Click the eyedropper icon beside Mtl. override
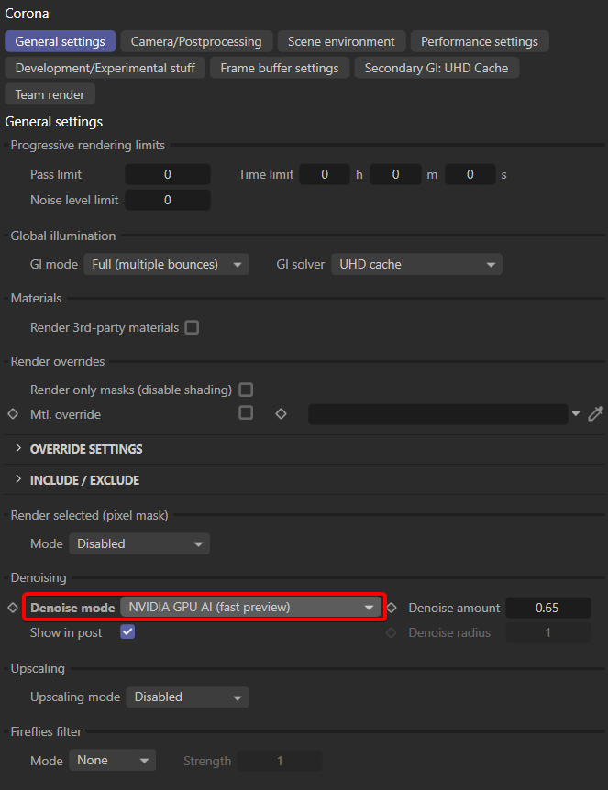This screenshot has width=608, height=790. tap(595, 414)
